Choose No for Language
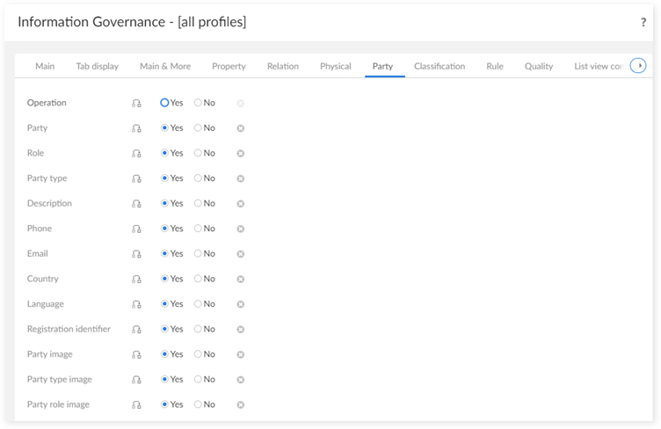661x429 pixels. tap(198, 304)
